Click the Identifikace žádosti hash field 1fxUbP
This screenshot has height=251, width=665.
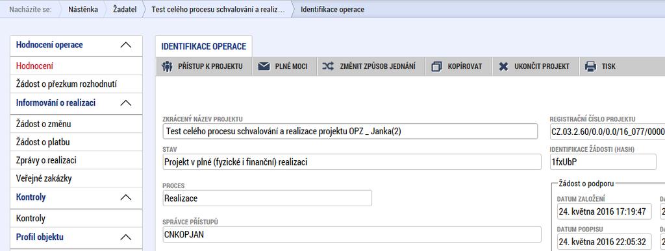pyautogui.click(x=603, y=162)
